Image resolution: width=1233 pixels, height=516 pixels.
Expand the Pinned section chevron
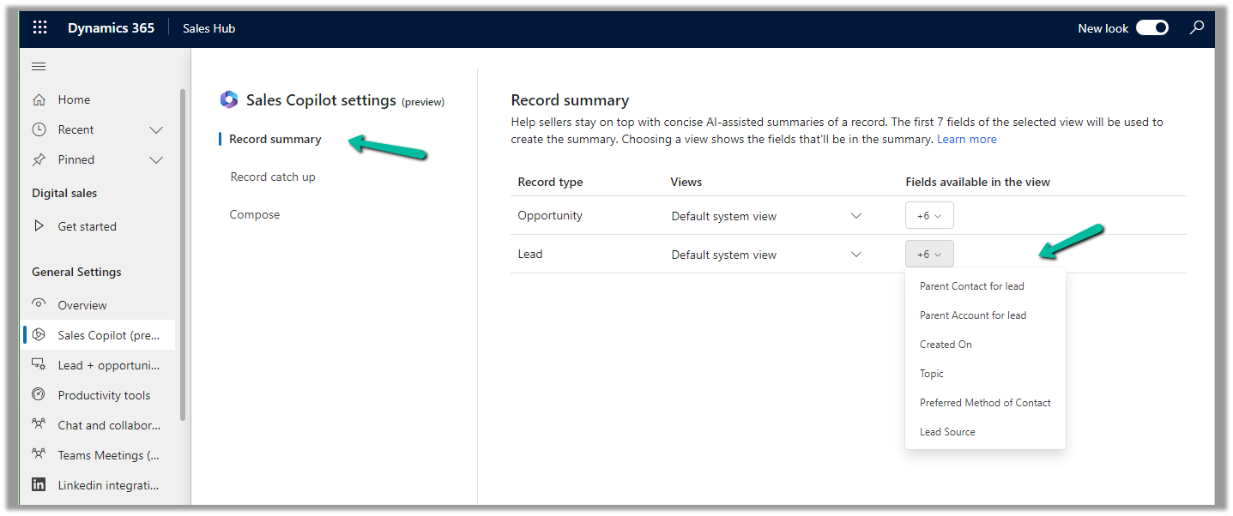(x=156, y=160)
